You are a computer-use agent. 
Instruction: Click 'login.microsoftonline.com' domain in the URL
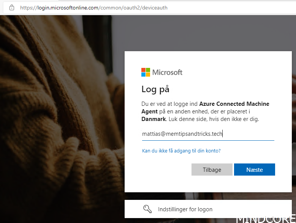(68, 8)
